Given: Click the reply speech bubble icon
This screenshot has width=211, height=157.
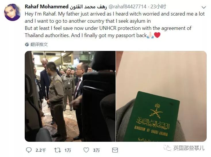Looking at the screenshot, I should click(29, 150).
